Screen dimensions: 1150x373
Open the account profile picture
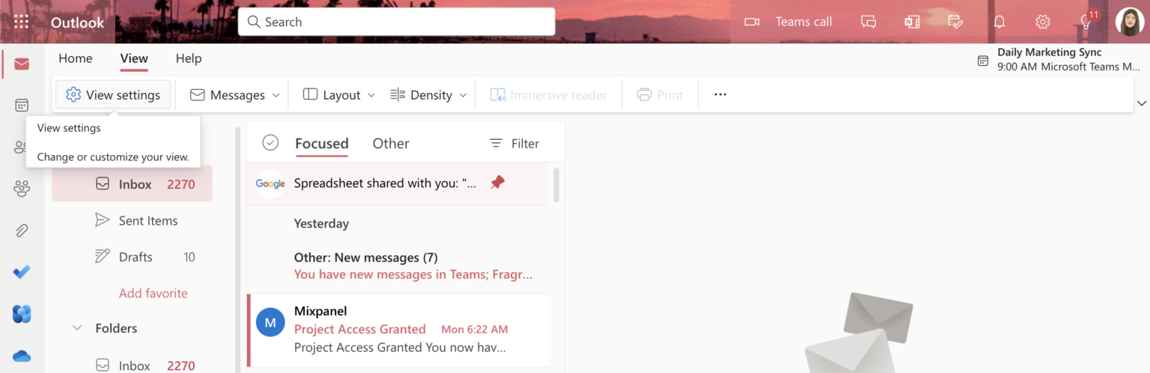[x=1130, y=22]
